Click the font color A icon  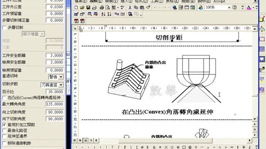249,7
